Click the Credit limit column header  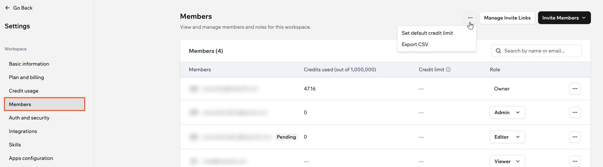(x=431, y=69)
